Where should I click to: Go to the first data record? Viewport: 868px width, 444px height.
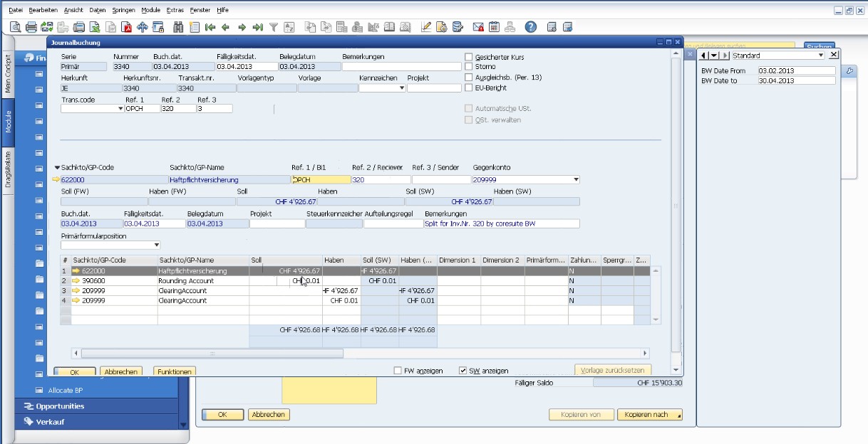210,27
